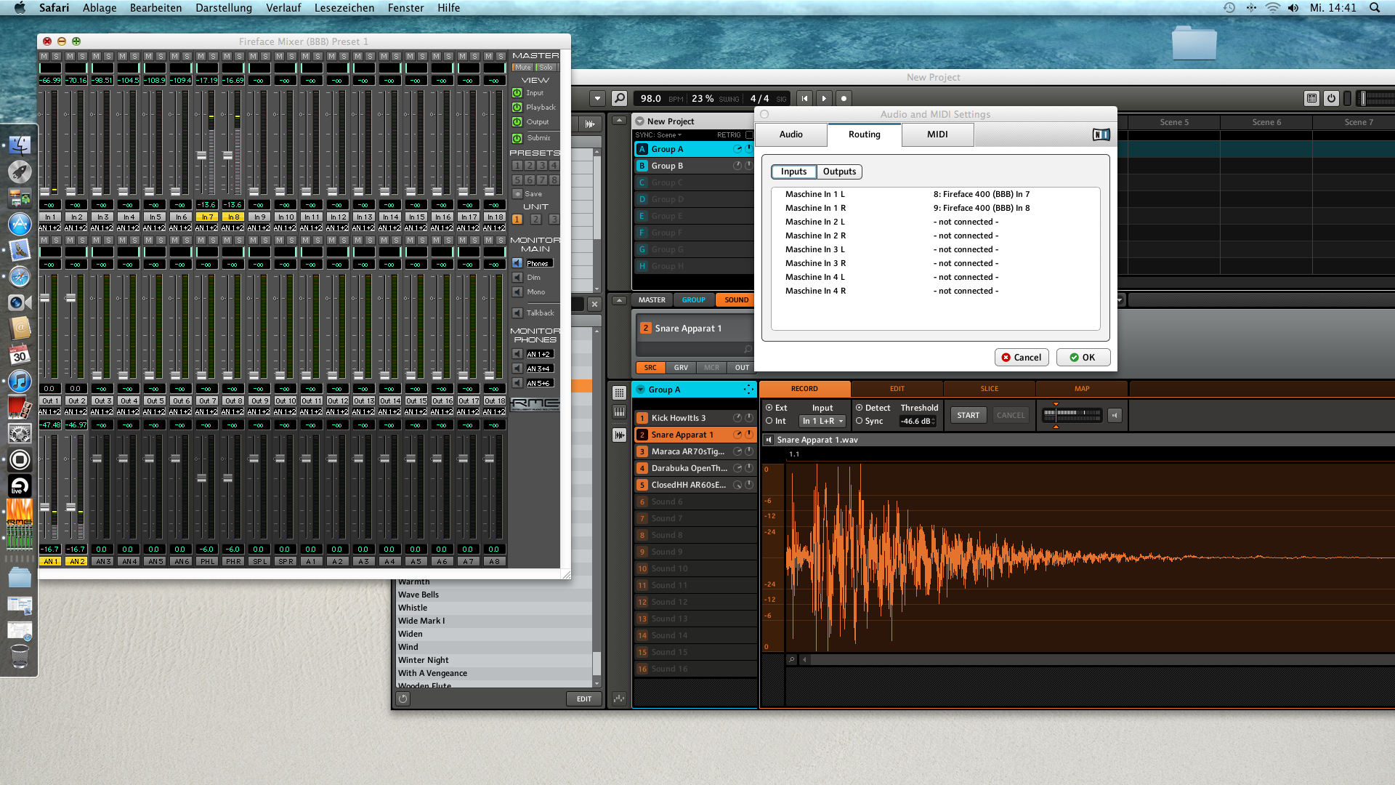This screenshot has width=1395, height=785.
Task: Open the SLICE sampling tab
Action: point(990,389)
